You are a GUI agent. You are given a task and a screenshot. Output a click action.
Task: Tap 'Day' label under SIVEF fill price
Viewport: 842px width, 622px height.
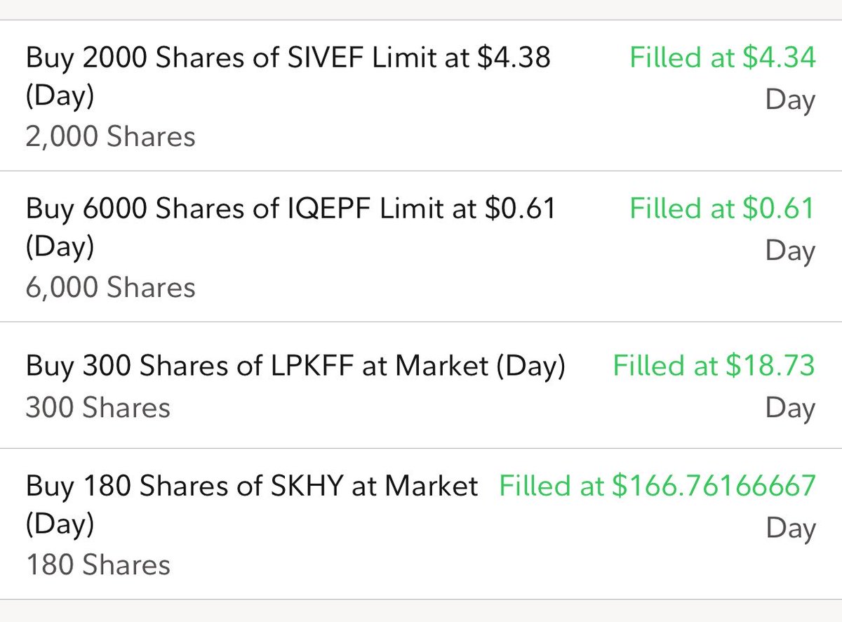790,100
